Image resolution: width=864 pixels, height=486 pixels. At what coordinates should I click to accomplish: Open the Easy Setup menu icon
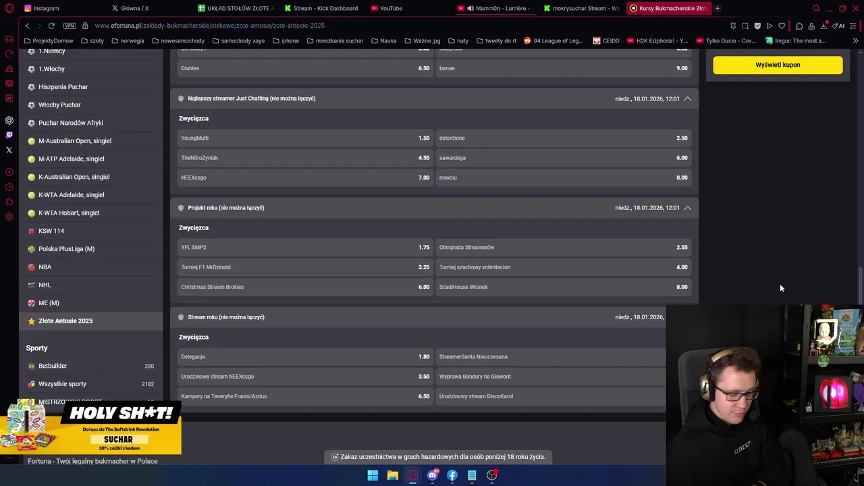tap(854, 26)
